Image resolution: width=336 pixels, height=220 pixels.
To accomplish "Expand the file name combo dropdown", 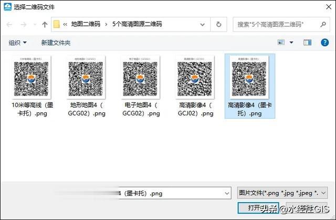I will click(227, 193).
